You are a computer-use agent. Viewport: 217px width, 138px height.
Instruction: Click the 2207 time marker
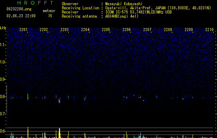[x=147, y=30]
